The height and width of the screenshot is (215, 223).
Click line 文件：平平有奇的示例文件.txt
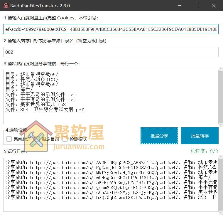pyautogui.click(x=40, y=99)
